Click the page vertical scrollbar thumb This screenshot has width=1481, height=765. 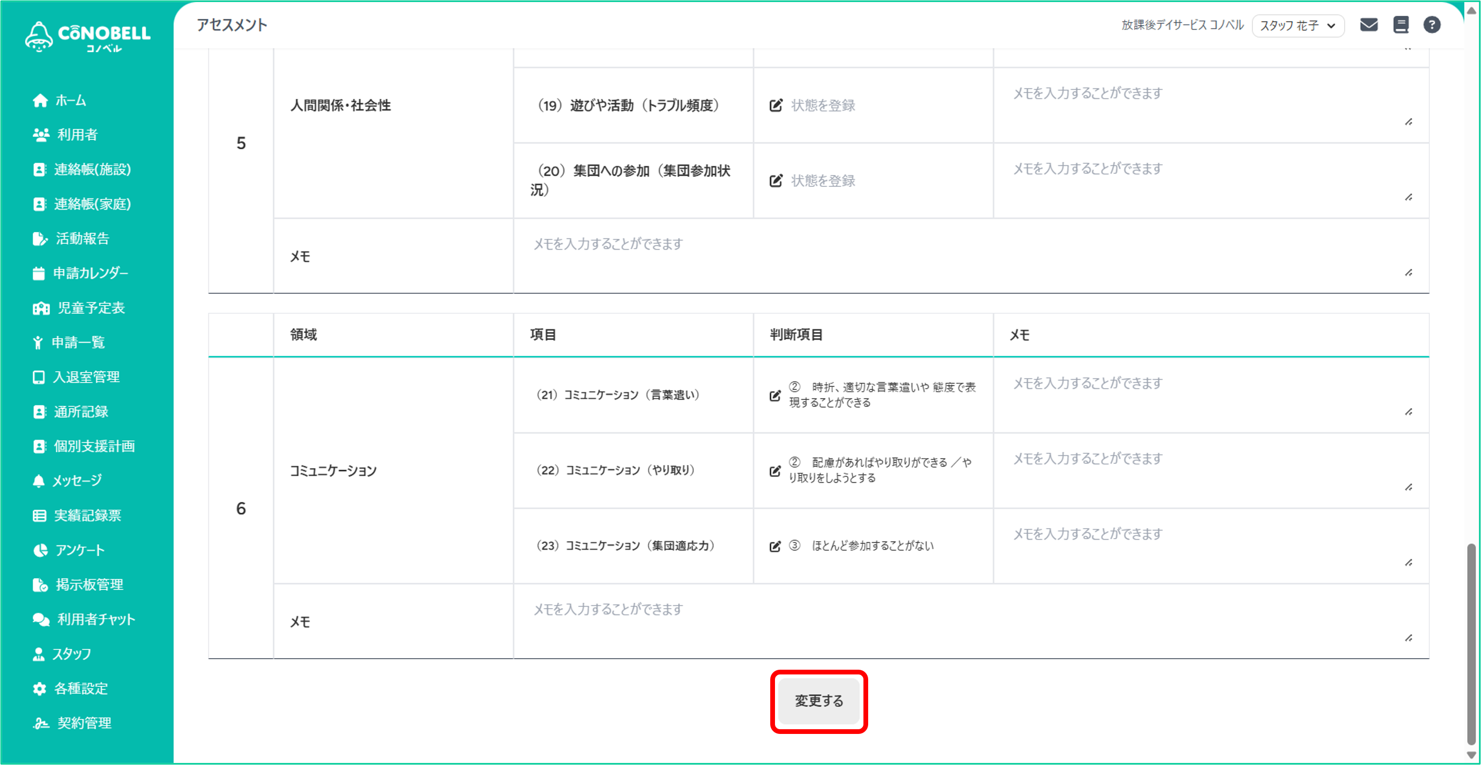[1470, 644]
